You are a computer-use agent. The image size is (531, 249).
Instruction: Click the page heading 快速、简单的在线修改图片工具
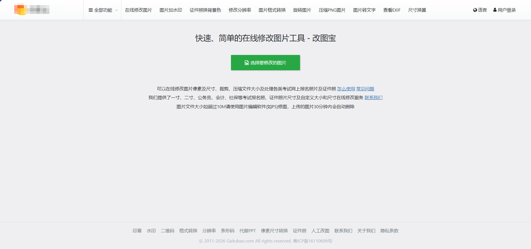(250, 38)
